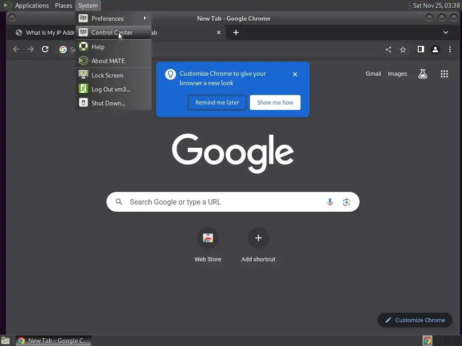Screen dimensions: 462x346
Task: Click magnifier icon in search box
Action: point(119,202)
